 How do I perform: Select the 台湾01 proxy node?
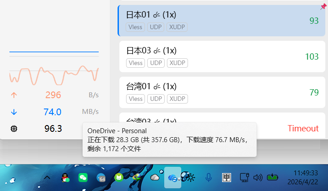coord(222,92)
